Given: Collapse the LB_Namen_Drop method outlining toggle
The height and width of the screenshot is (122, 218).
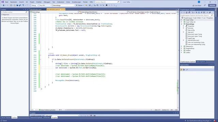Looking at the screenshot, I should pyautogui.click(x=41, y=55).
